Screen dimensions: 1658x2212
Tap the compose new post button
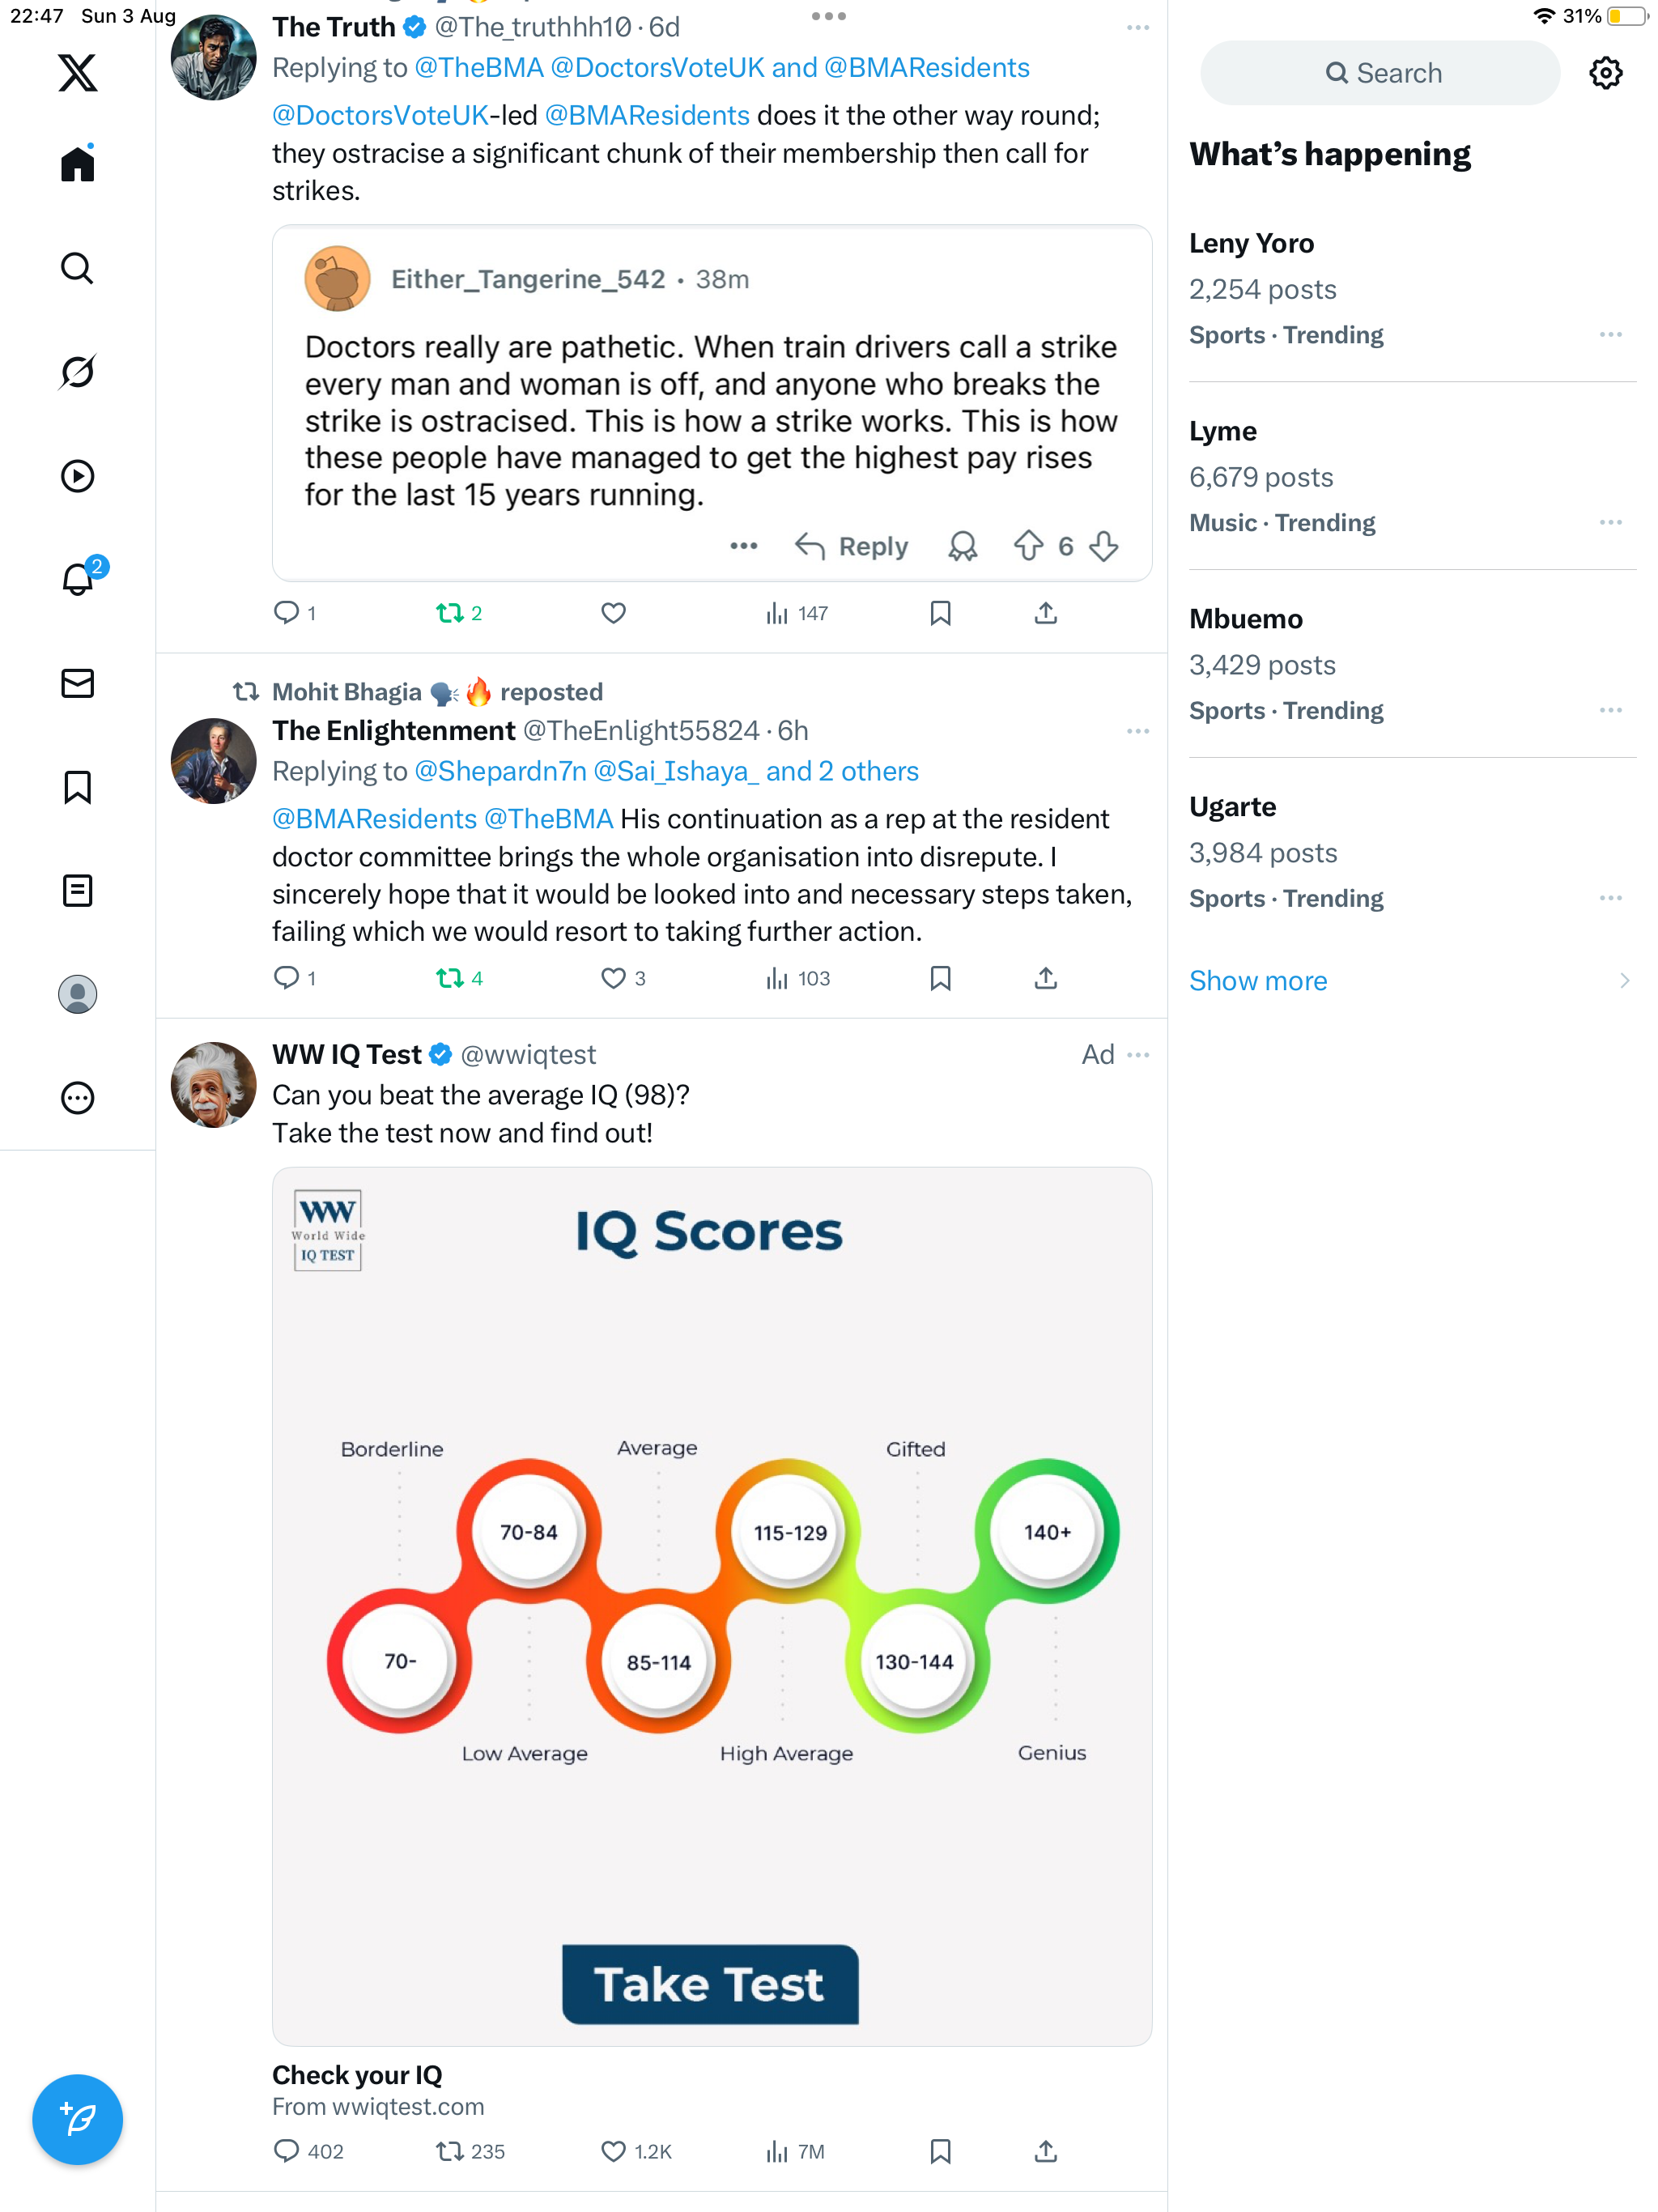pyautogui.click(x=77, y=2118)
